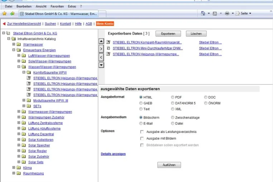The width and height of the screenshot is (273, 182).
Task: Enable Ausgabe mit Bildern checkbox
Action: pyautogui.click(x=142, y=138)
